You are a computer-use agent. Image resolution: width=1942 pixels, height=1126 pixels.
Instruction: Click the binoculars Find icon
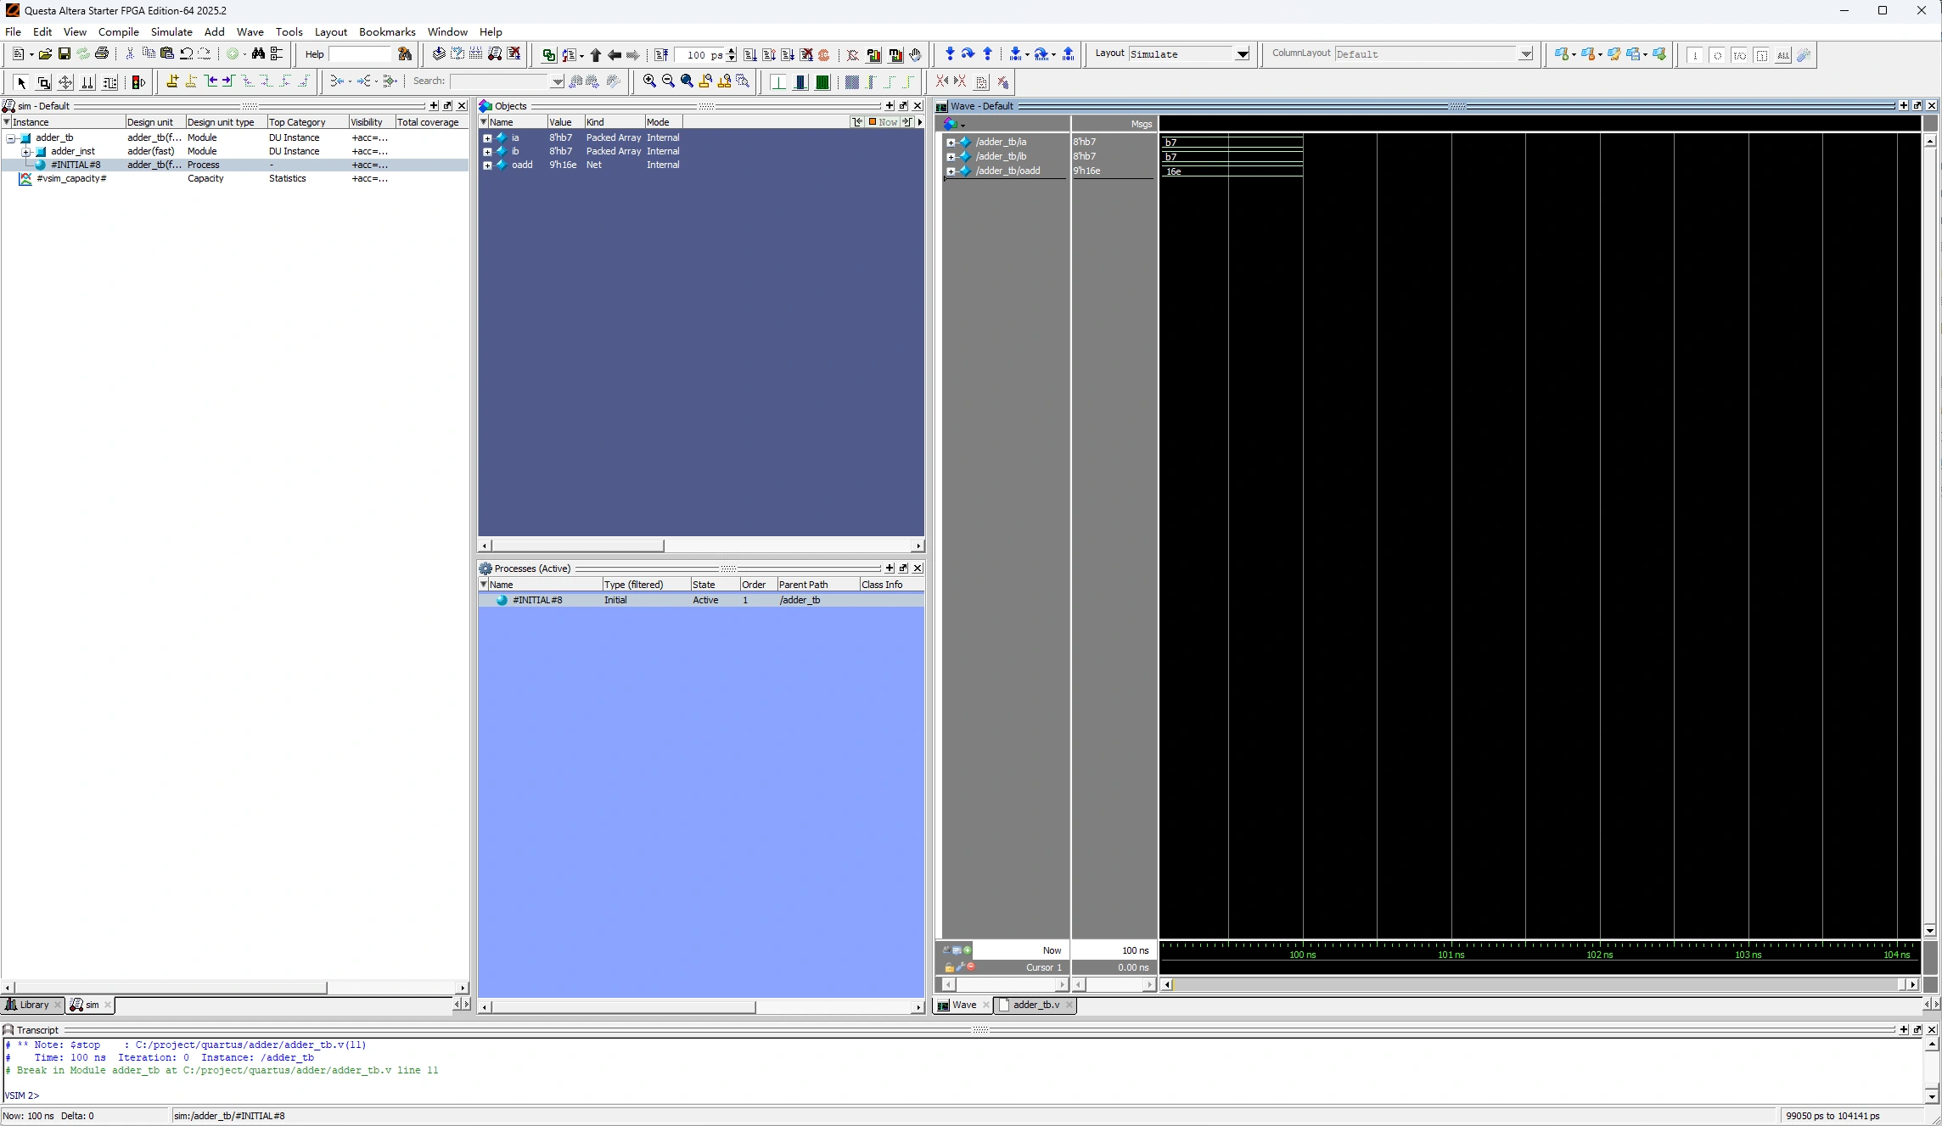coord(258,54)
